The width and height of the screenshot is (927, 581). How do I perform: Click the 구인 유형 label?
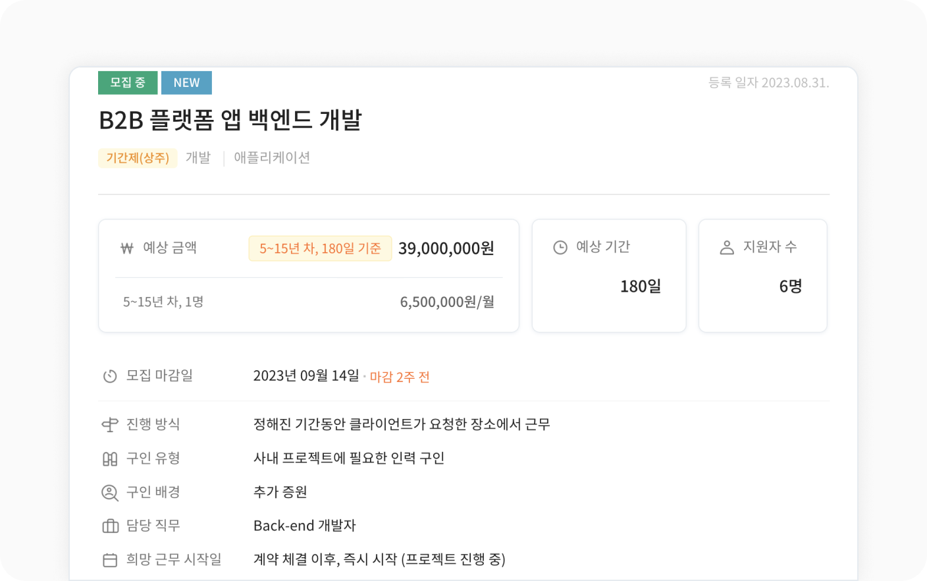coord(153,458)
